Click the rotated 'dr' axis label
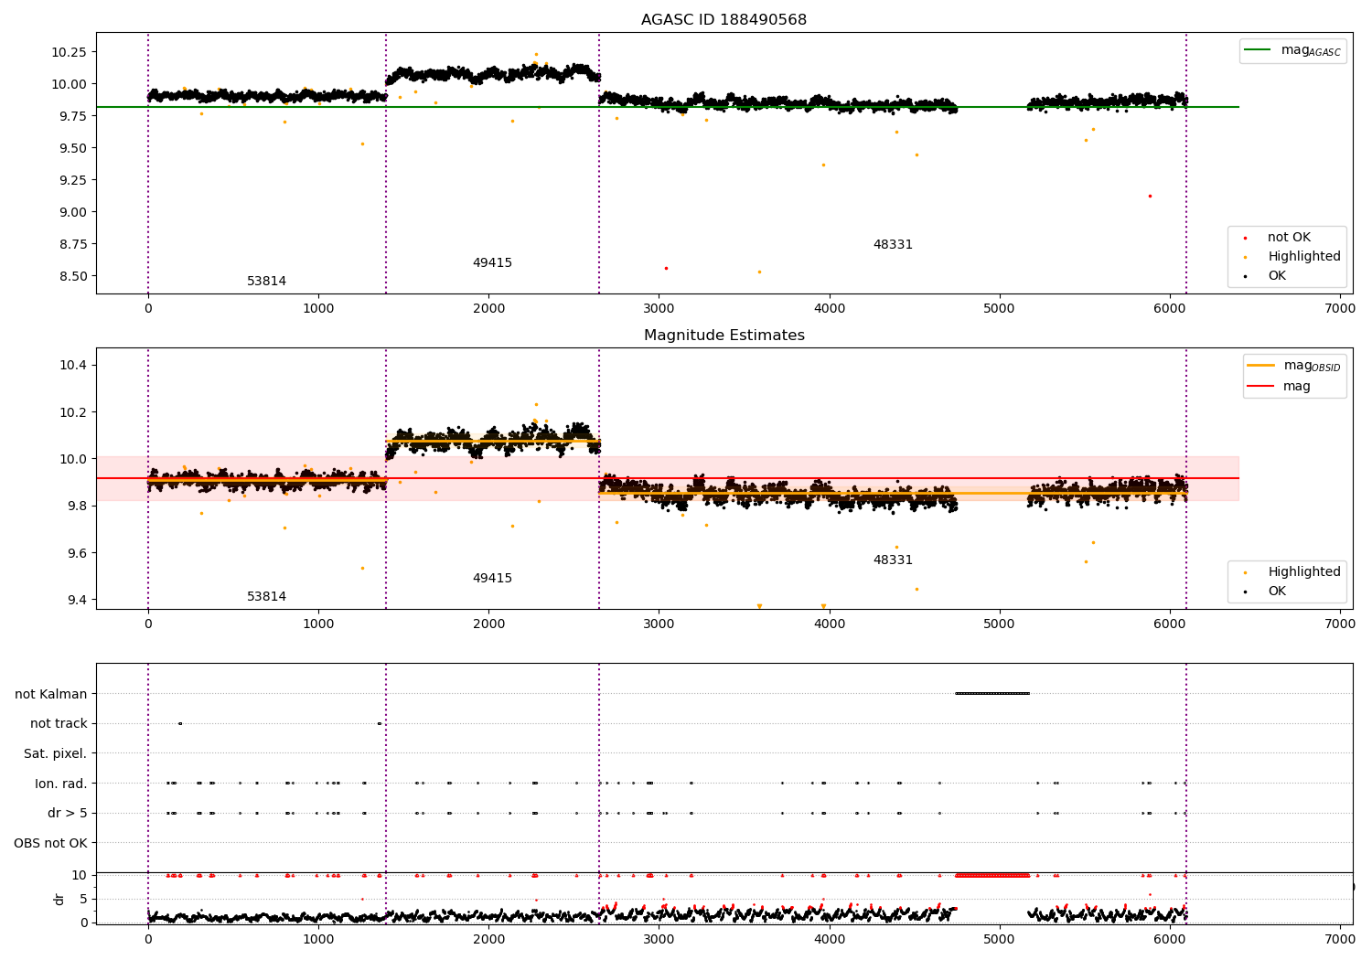This screenshot has width=1372, height=960. 59,899
